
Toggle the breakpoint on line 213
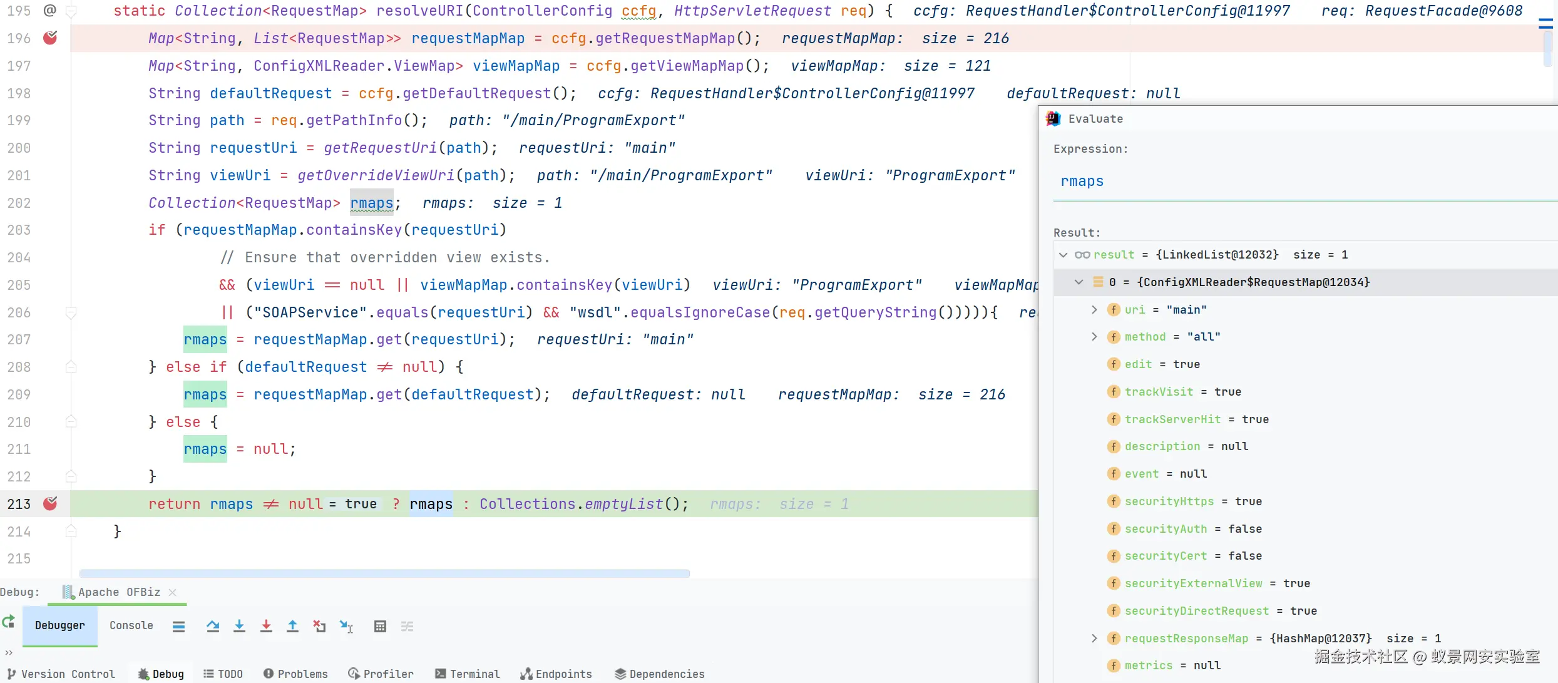coord(50,504)
